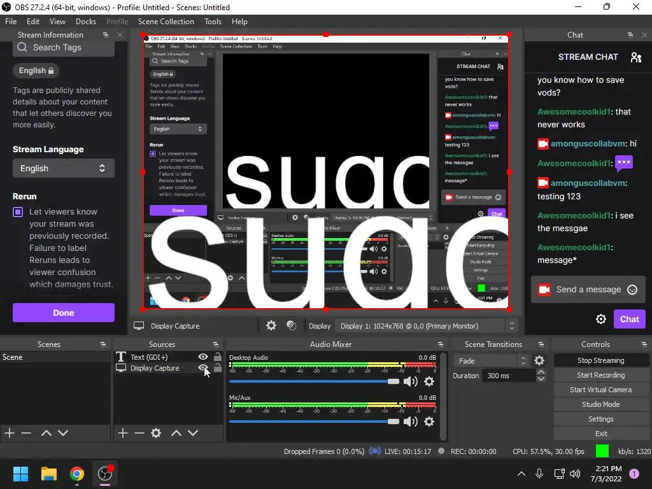Float the Audio Mixer dock
Image resolution: width=652 pixels, height=489 pixels.
click(x=441, y=344)
